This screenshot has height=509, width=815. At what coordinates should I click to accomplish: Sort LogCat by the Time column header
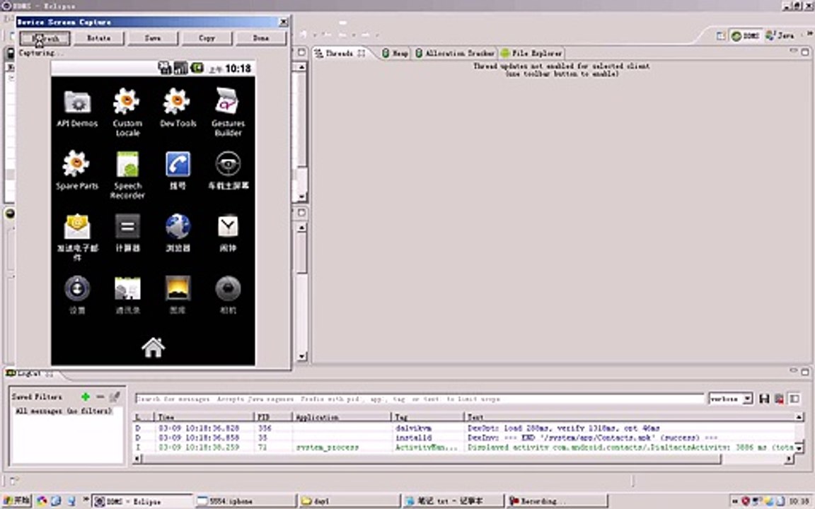[204, 417]
